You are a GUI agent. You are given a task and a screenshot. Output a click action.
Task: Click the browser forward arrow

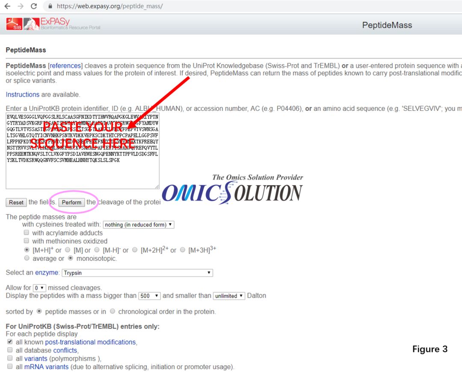point(21,6)
